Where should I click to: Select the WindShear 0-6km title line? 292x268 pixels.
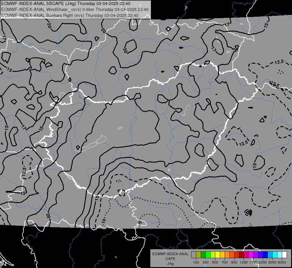pos(75,10)
